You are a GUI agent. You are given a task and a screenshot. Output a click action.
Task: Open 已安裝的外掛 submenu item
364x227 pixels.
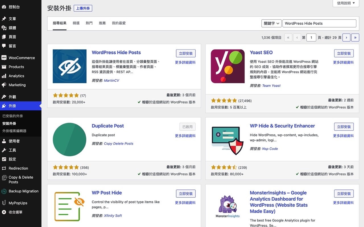pos(13,116)
